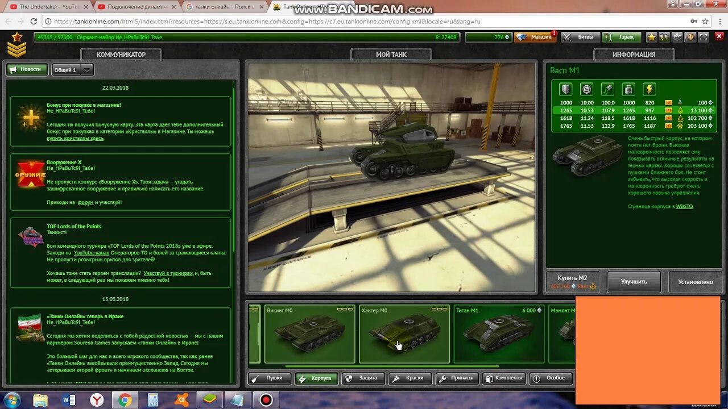Bookmark page with the address bar star

click(x=705, y=22)
